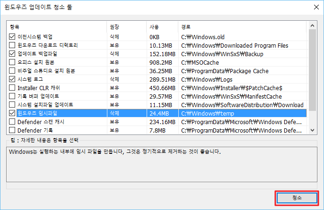Click the 36.25MB size cell
Screen dimensions: 324x210
161,71
